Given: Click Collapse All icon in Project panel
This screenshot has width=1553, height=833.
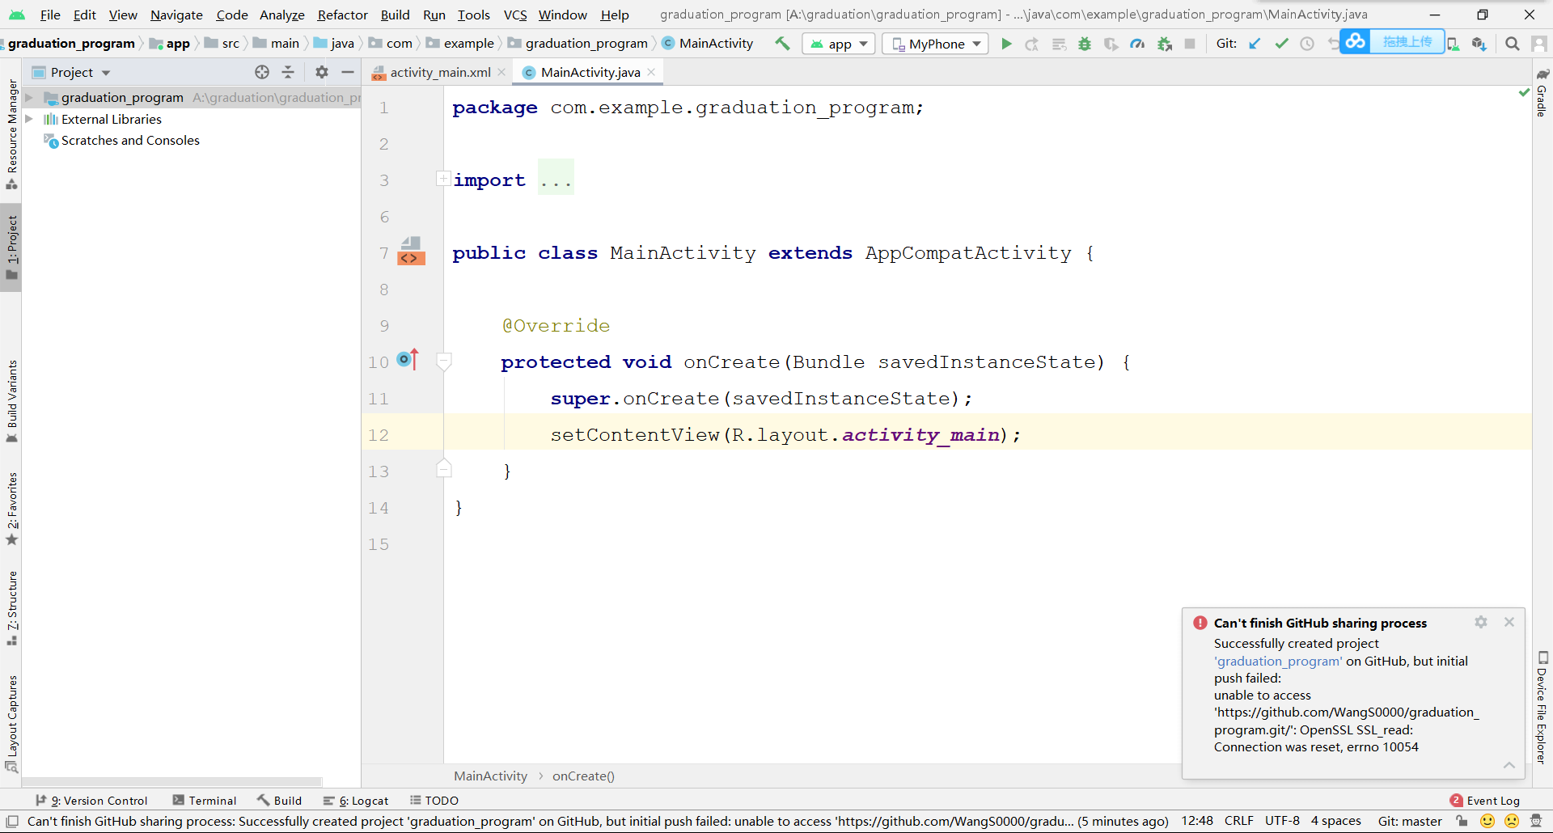Looking at the screenshot, I should (288, 72).
